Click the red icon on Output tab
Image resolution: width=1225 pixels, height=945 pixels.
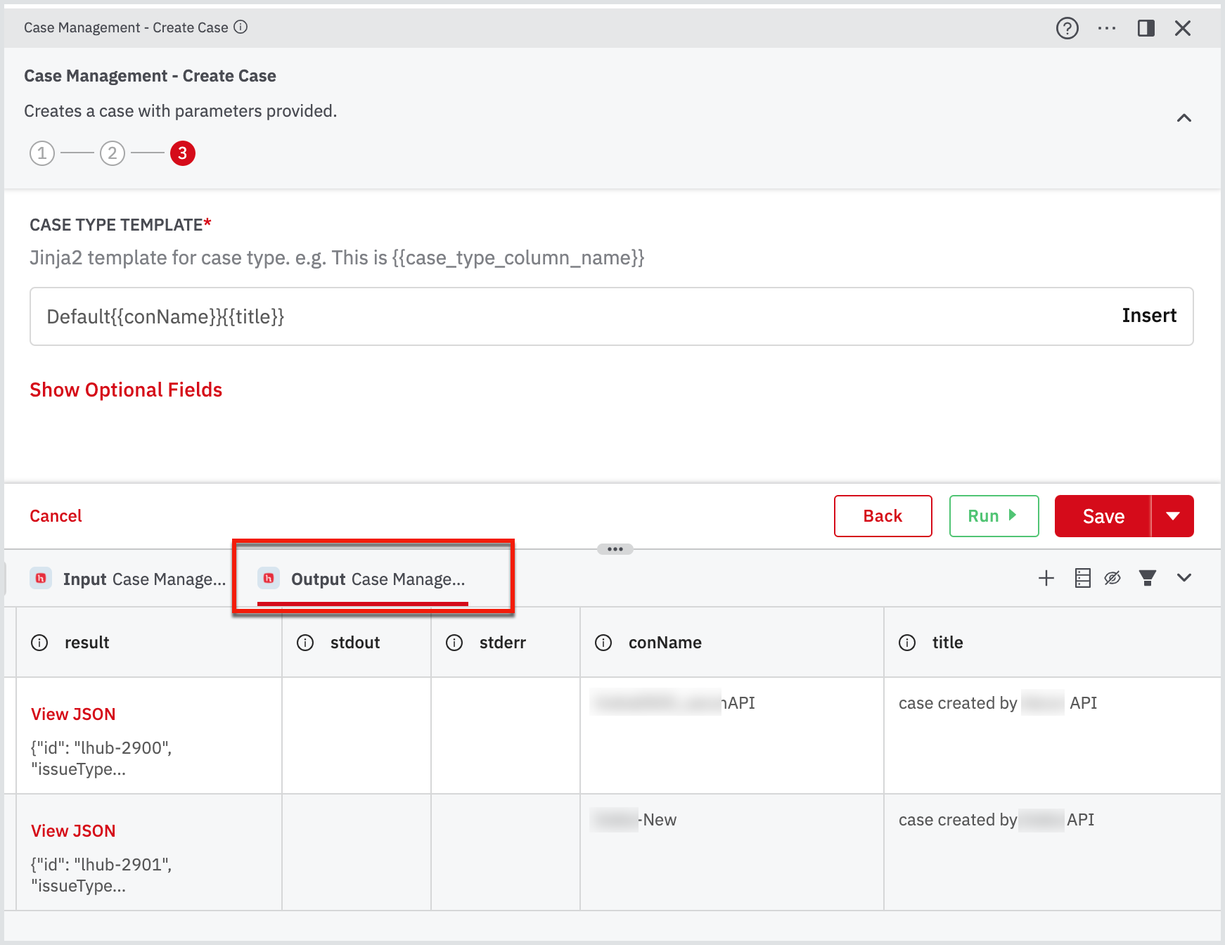pos(269,578)
